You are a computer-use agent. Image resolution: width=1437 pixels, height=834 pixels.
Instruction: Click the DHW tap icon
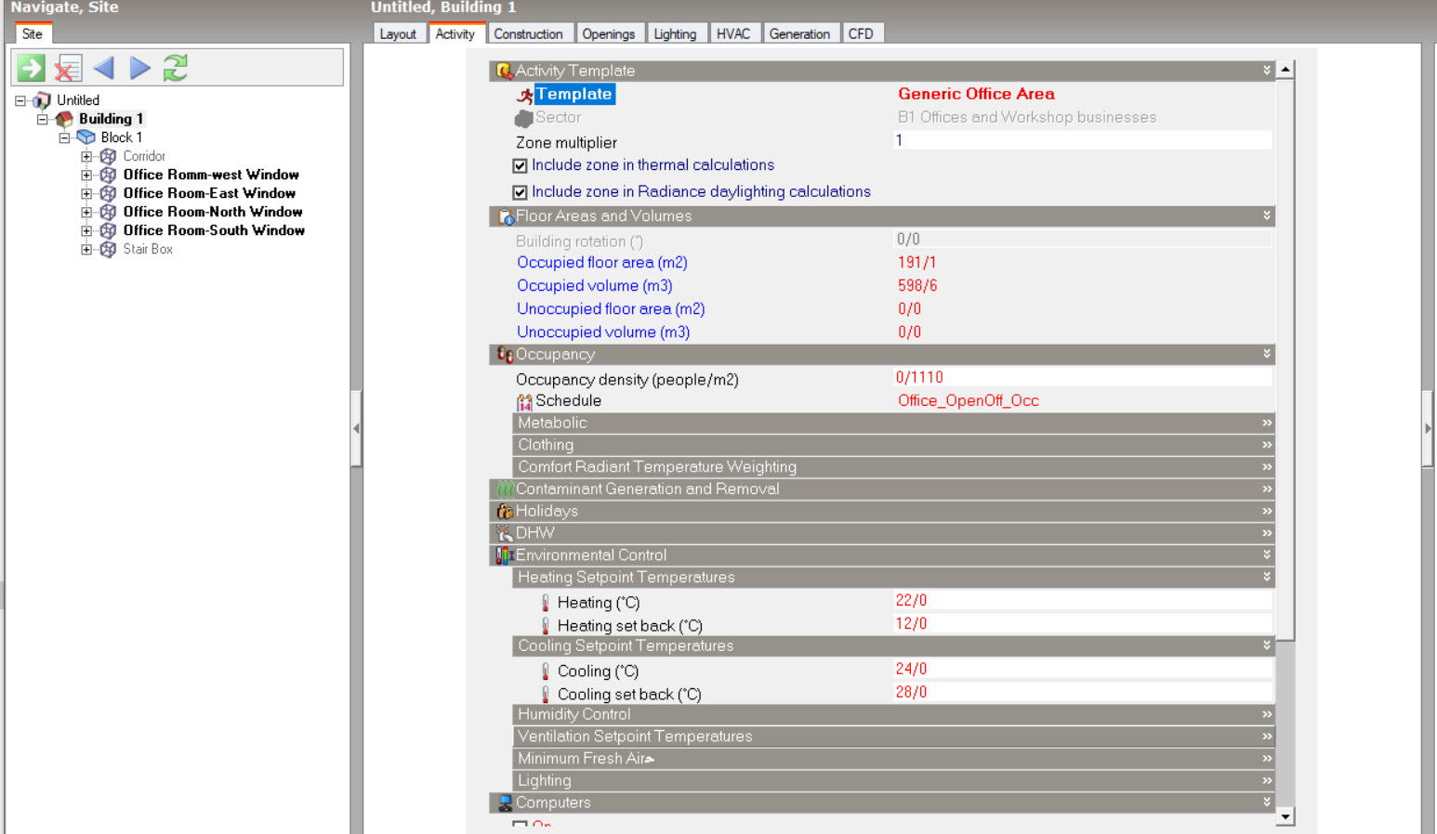coord(505,533)
